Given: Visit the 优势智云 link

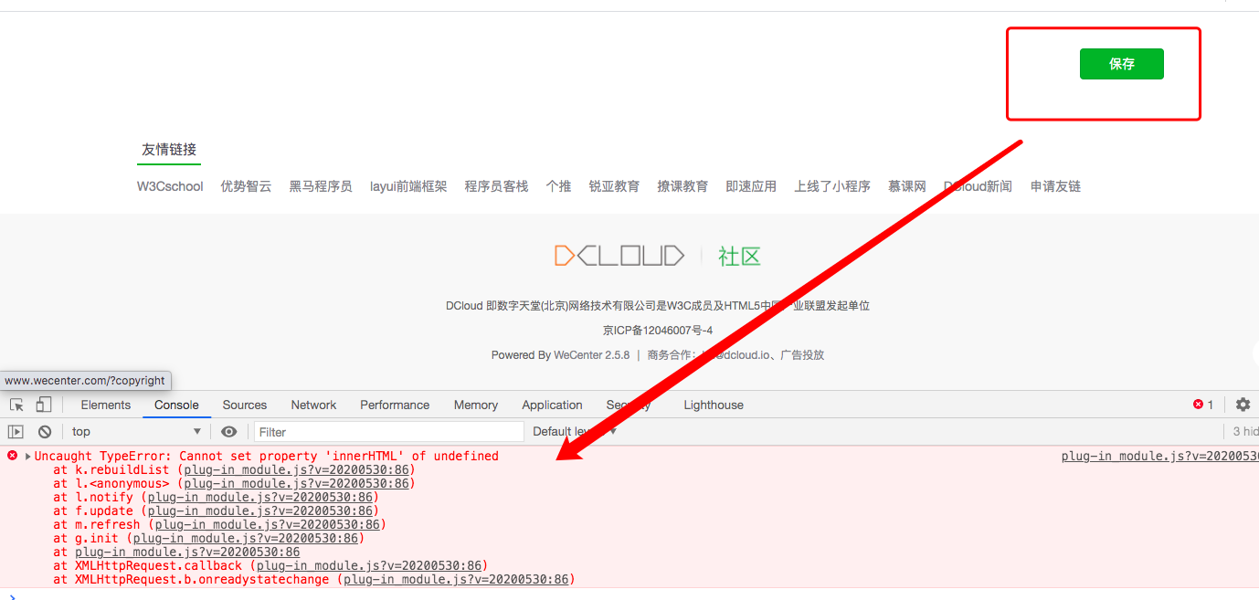Looking at the screenshot, I should (246, 186).
